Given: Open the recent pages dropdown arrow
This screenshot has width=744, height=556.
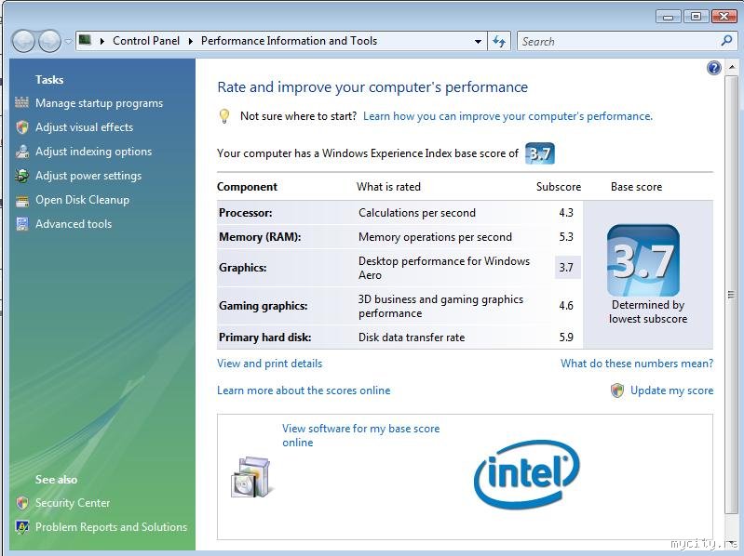Looking at the screenshot, I should [x=68, y=42].
